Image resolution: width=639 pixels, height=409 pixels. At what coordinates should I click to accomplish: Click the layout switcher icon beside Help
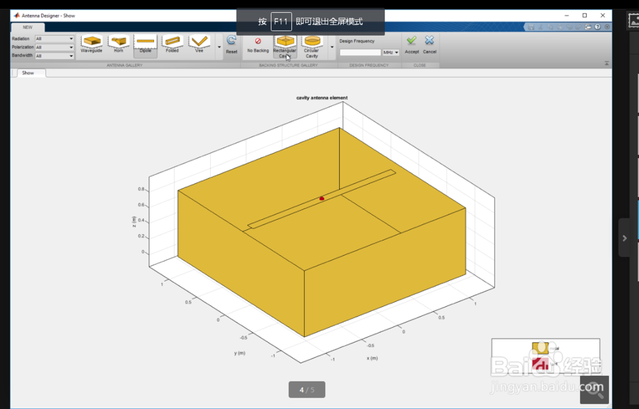tap(588, 27)
